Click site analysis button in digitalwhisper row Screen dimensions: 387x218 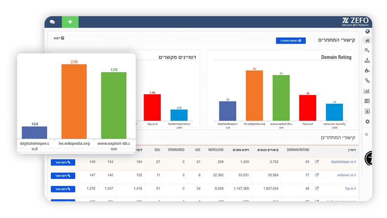click(63, 162)
